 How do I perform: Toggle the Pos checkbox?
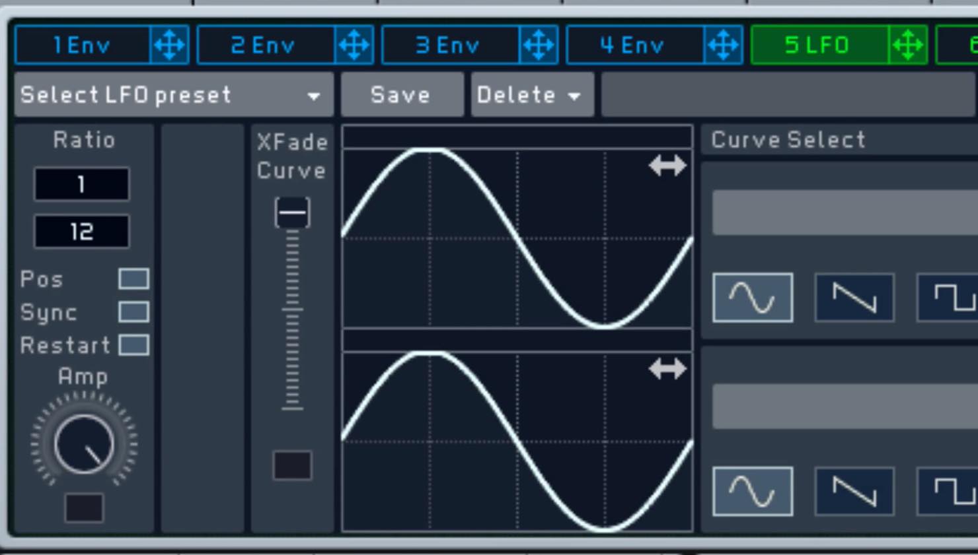(133, 278)
